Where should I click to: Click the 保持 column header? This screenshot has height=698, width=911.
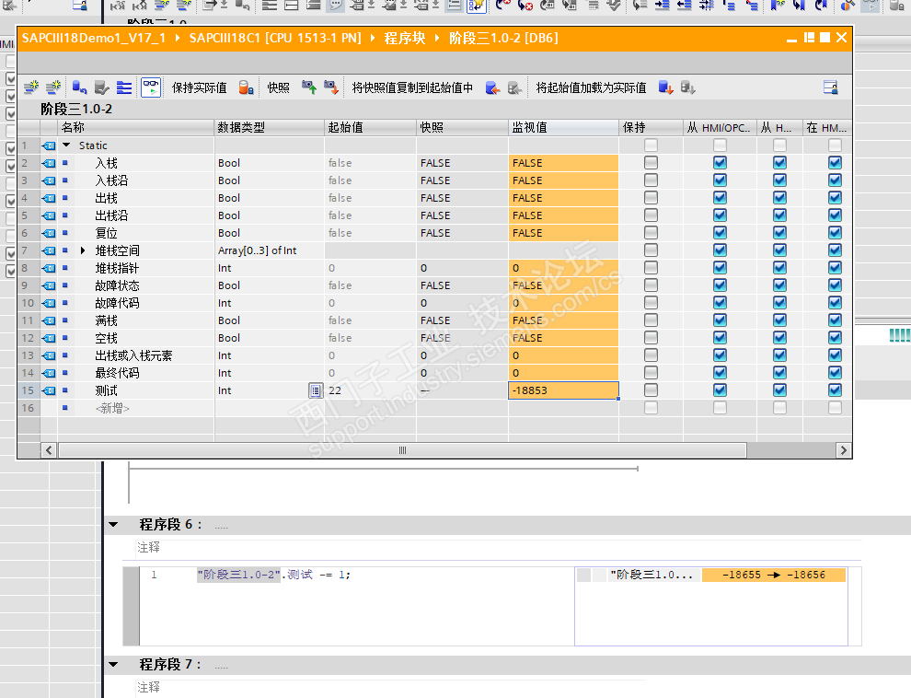pos(652,127)
